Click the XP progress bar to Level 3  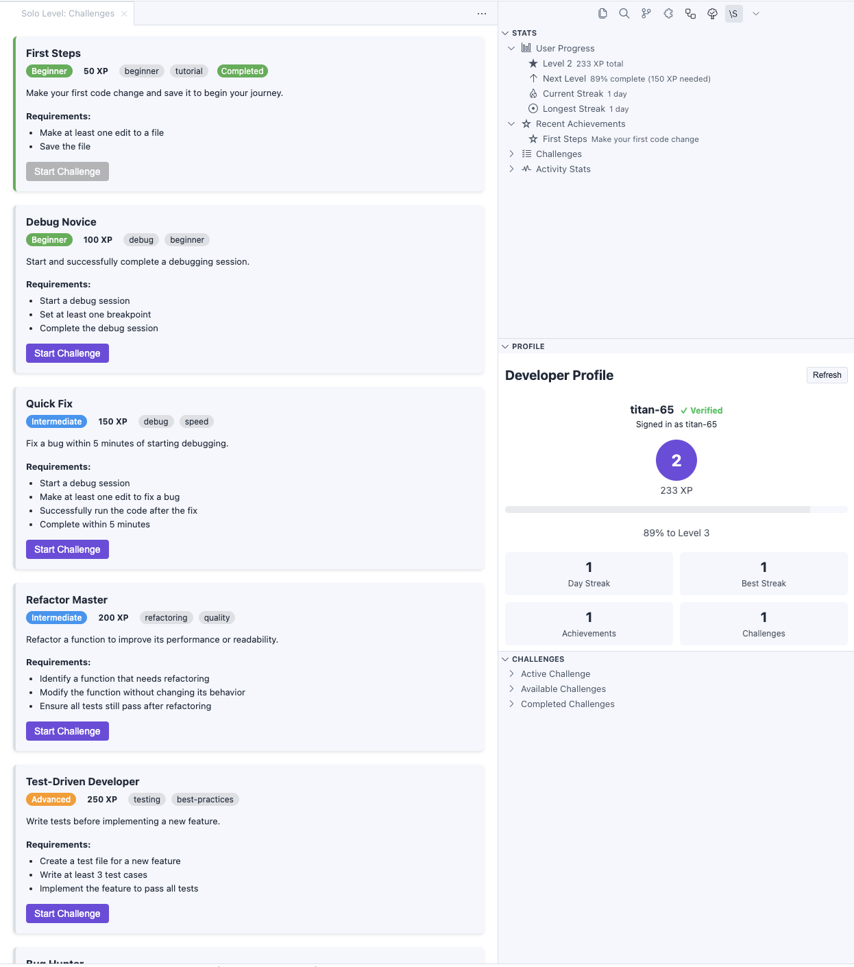click(676, 510)
